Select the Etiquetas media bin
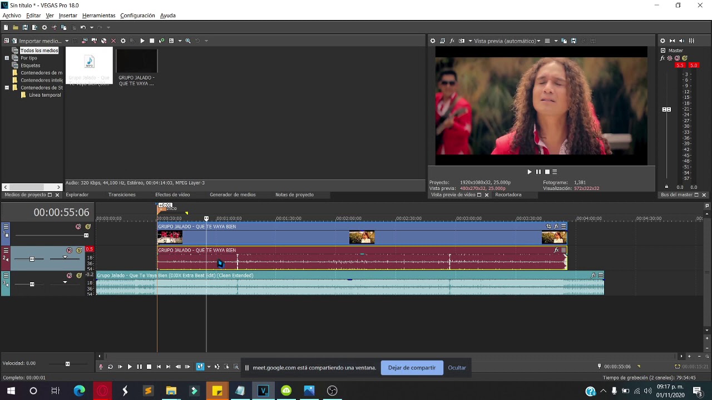The height and width of the screenshot is (400, 712). tap(30, 65)
